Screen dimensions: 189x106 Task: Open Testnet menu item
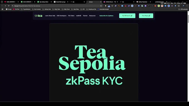tap(85, 16)
